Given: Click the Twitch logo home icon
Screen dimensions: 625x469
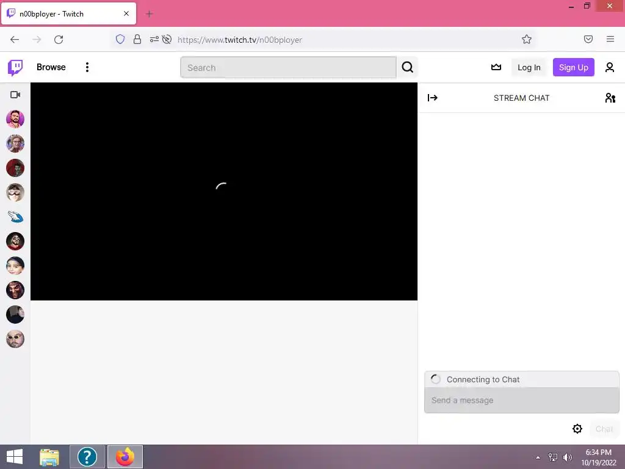Looking at the screenshot, I should 15,67.
